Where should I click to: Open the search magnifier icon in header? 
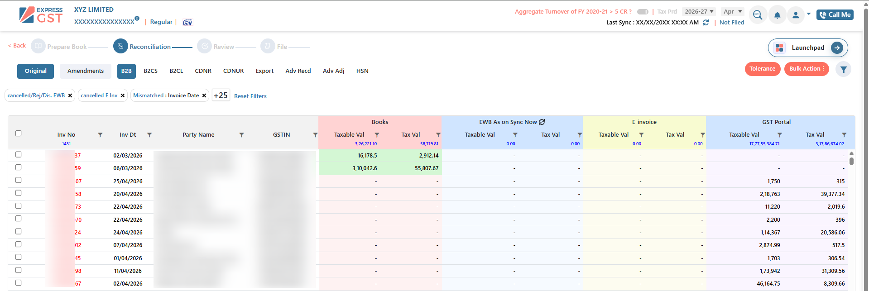(x=758, y=15)
